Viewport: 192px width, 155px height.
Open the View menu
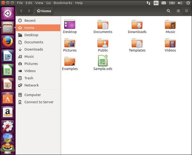(x=39, y=3)
